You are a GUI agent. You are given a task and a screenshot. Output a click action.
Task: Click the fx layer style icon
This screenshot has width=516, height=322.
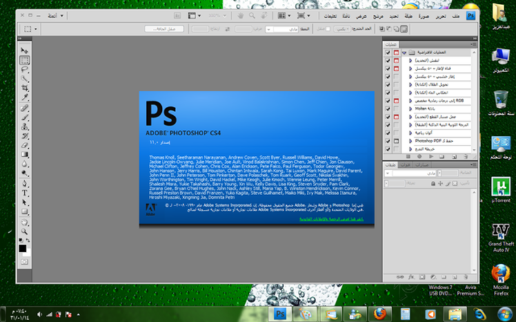click(x=411, y=277)
